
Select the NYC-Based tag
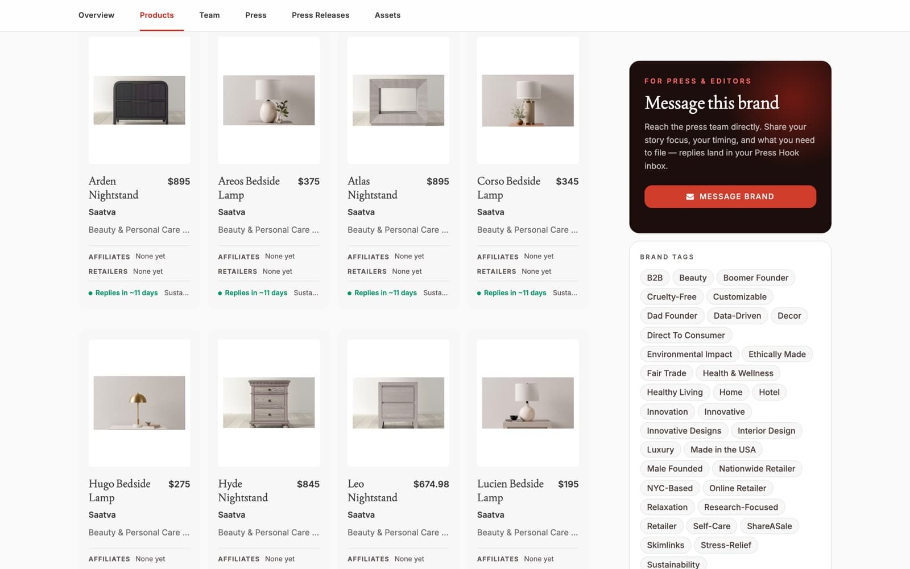tap(669, 488)
